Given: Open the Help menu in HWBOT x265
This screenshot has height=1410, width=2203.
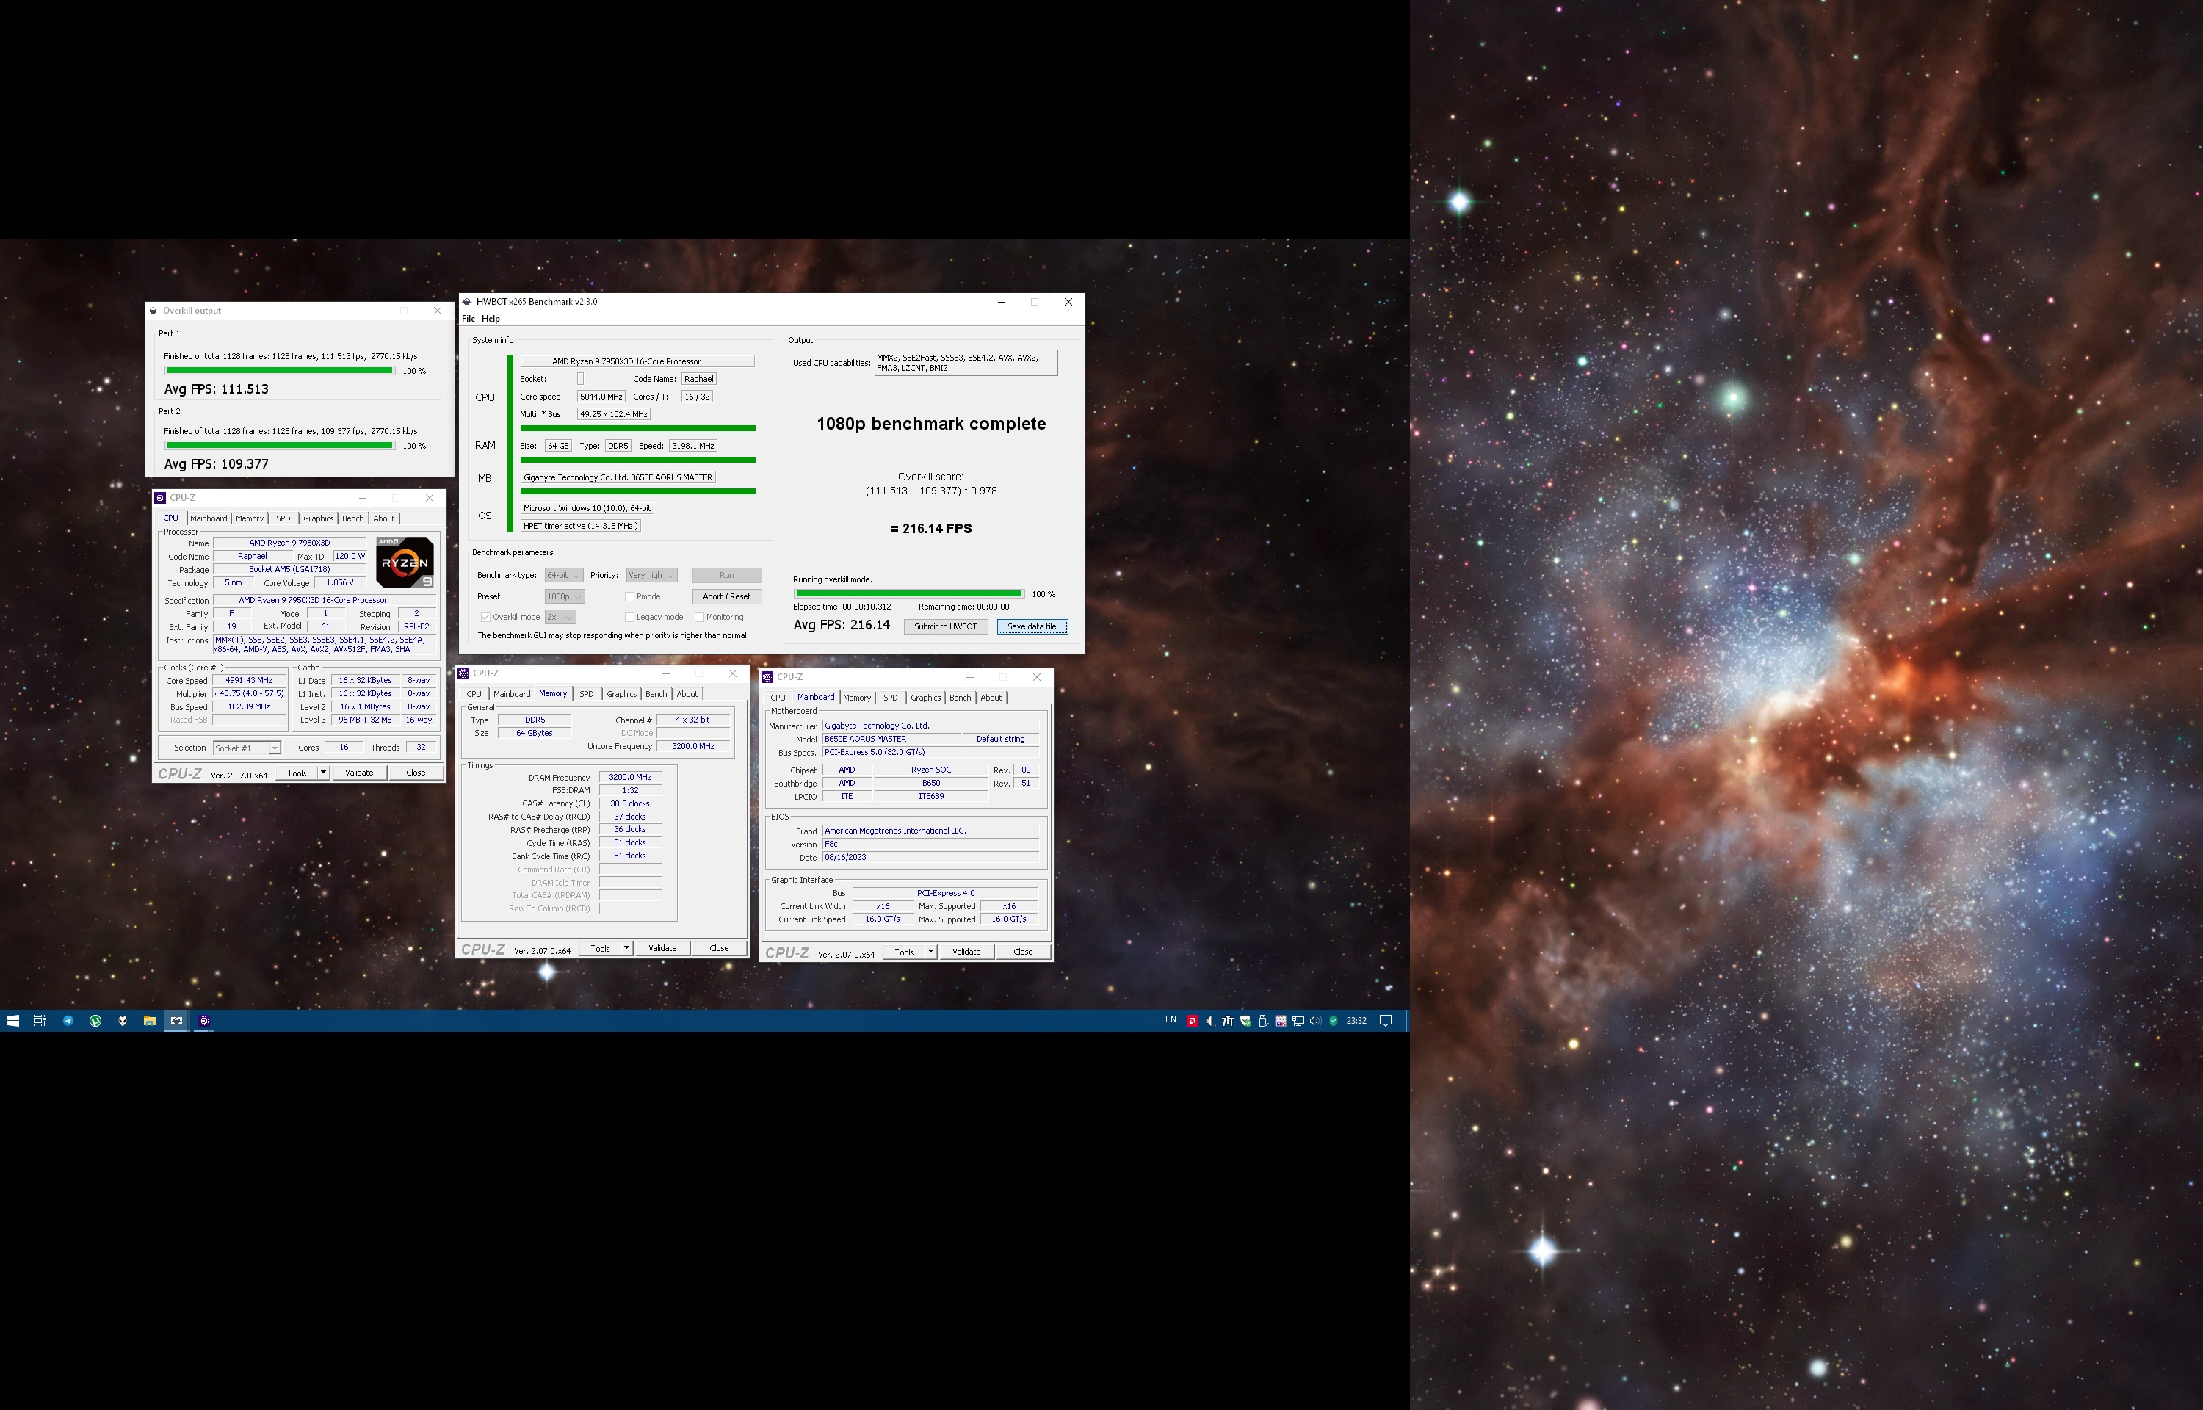Looking at the screenshot, I should click(x=491, y=319).
